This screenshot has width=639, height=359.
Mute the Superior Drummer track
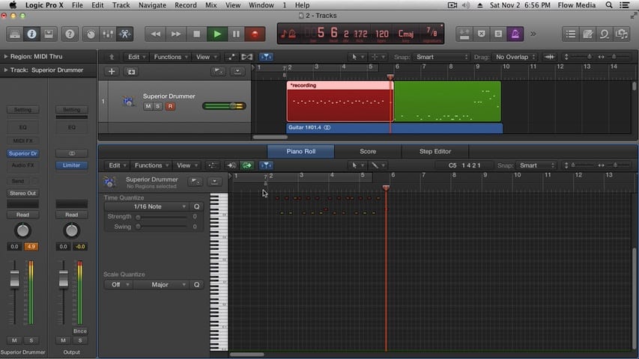[x=148, y=106]
